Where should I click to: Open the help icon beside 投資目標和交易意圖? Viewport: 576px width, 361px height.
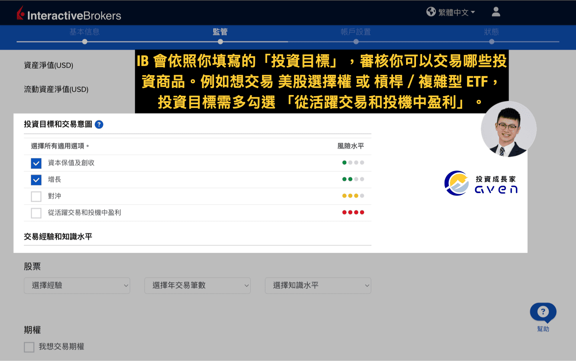[99, 124]
